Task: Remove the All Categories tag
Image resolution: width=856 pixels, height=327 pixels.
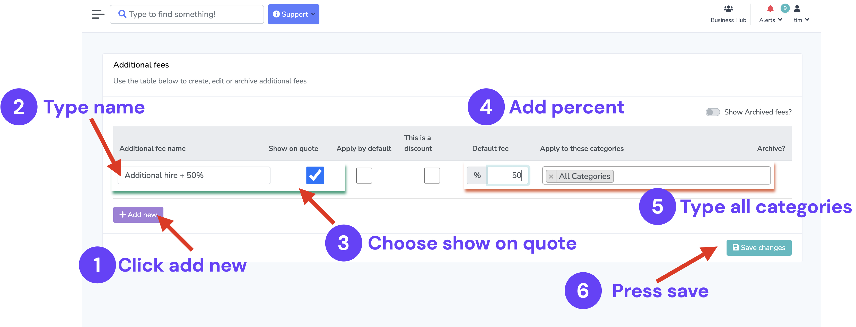Action: tap(551, 176)
